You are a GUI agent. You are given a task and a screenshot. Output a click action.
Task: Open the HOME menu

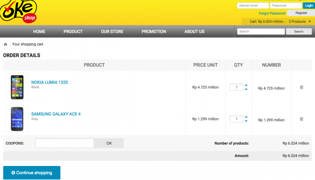click(x=39, y=32)
